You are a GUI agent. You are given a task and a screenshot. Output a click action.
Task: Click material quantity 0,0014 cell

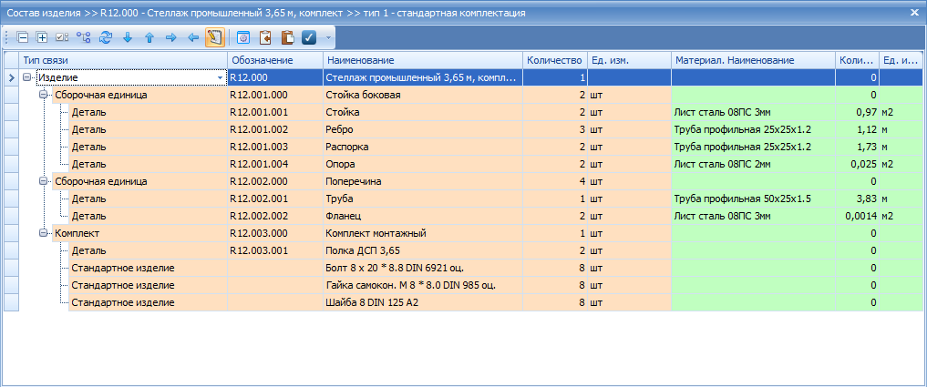pyautogui.click(x=857, y=216)
